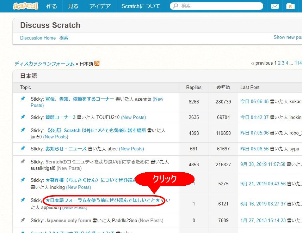Open topic お知らせ・ニュース
Image resolution: width=302 pixels, height=233 pixels.
pyautogui.click(x=66, y=149)
